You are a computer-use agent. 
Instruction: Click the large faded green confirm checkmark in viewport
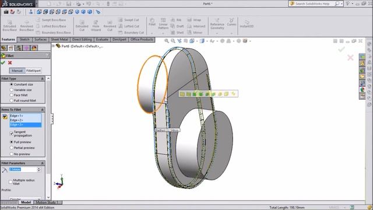coord(342,49)
